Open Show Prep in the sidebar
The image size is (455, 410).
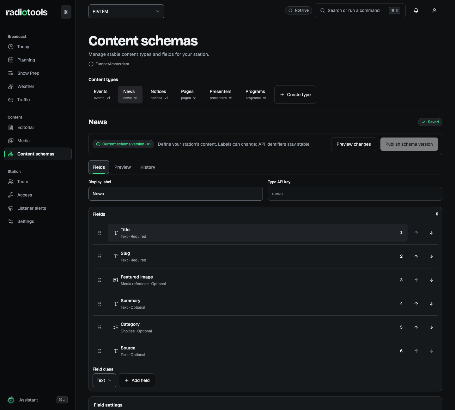[x=38, y=73]
